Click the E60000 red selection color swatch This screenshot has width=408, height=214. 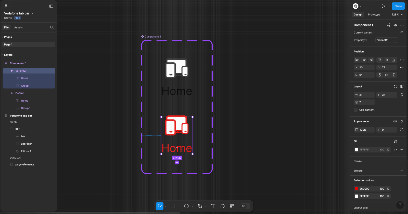pos(356,189)
